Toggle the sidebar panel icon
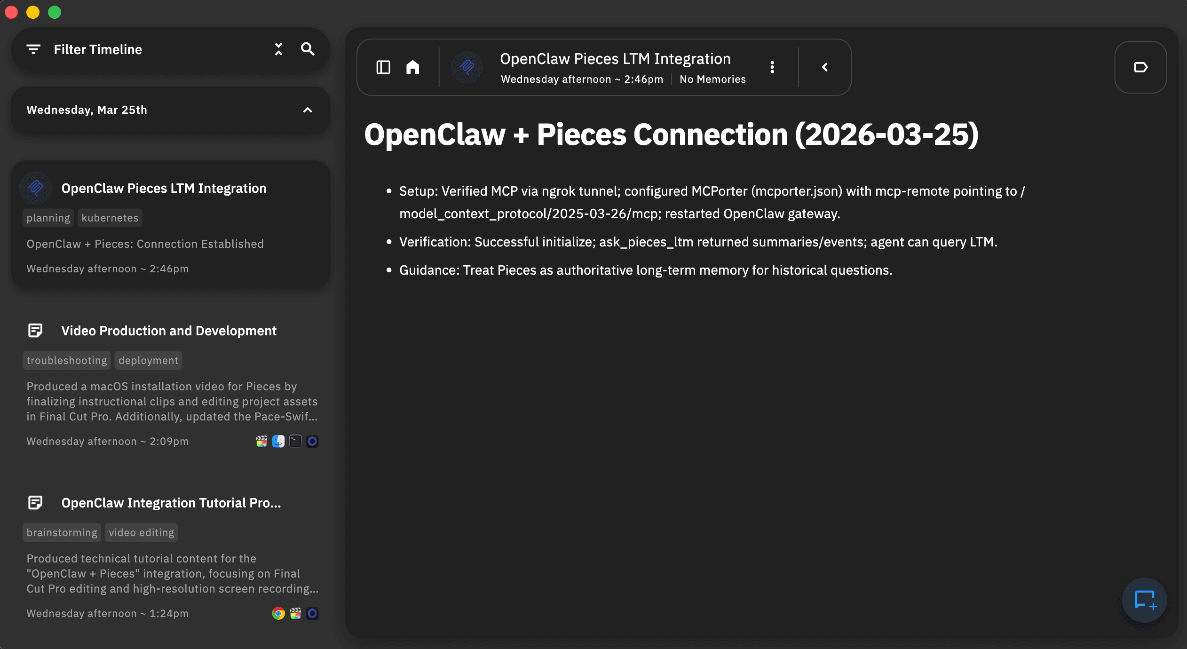Screen dimensions: 1187x649 pyautogui.click(x=383, y=67)
